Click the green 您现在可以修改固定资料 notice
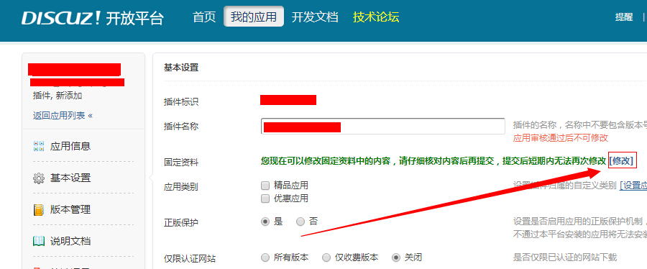Screen dimensions: 647x269 433,161
